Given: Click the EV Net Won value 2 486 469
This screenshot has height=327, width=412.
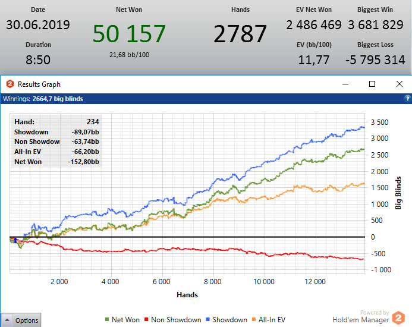Looking at the screenshot, I should pos(314,25).
